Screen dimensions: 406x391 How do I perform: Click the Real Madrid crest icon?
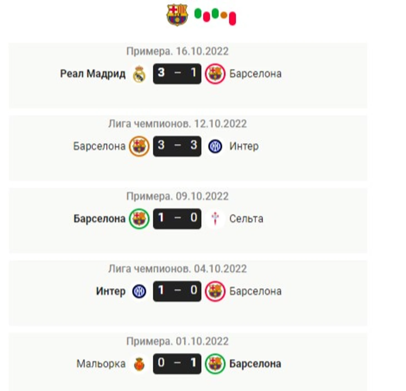point(139,74)
